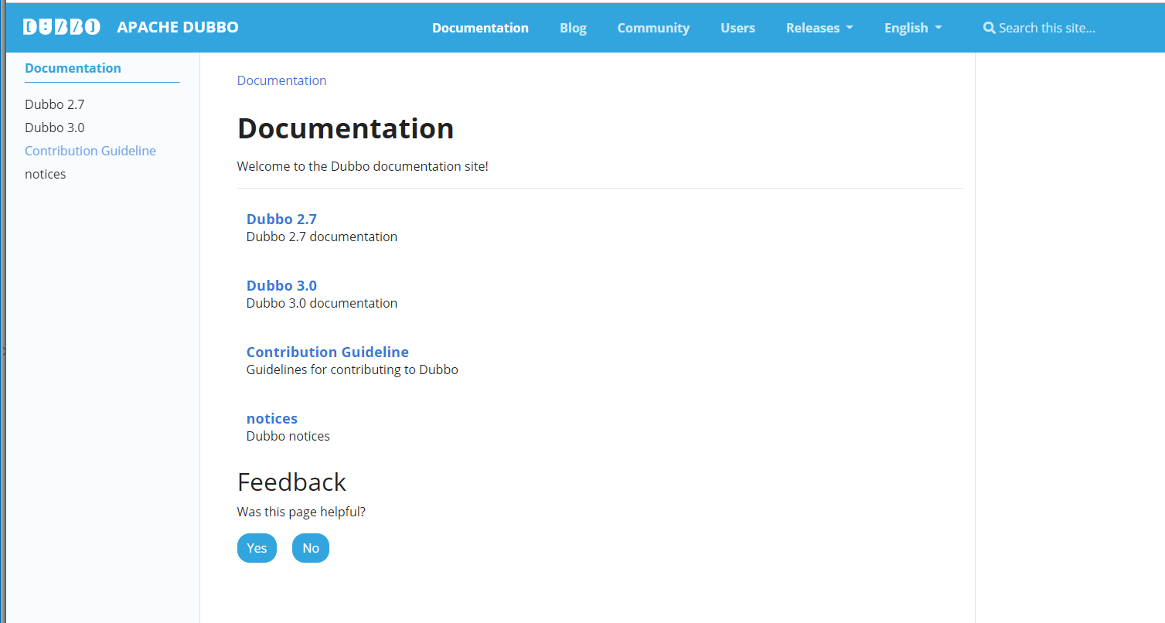The width and height of the screenshot is (1165, 623).
Task: Open the Dubbo 2.7 content link
Action: pos(281,219)
